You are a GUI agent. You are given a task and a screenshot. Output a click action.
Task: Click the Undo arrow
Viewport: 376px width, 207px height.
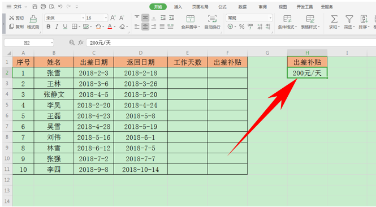tap(60, 7)
